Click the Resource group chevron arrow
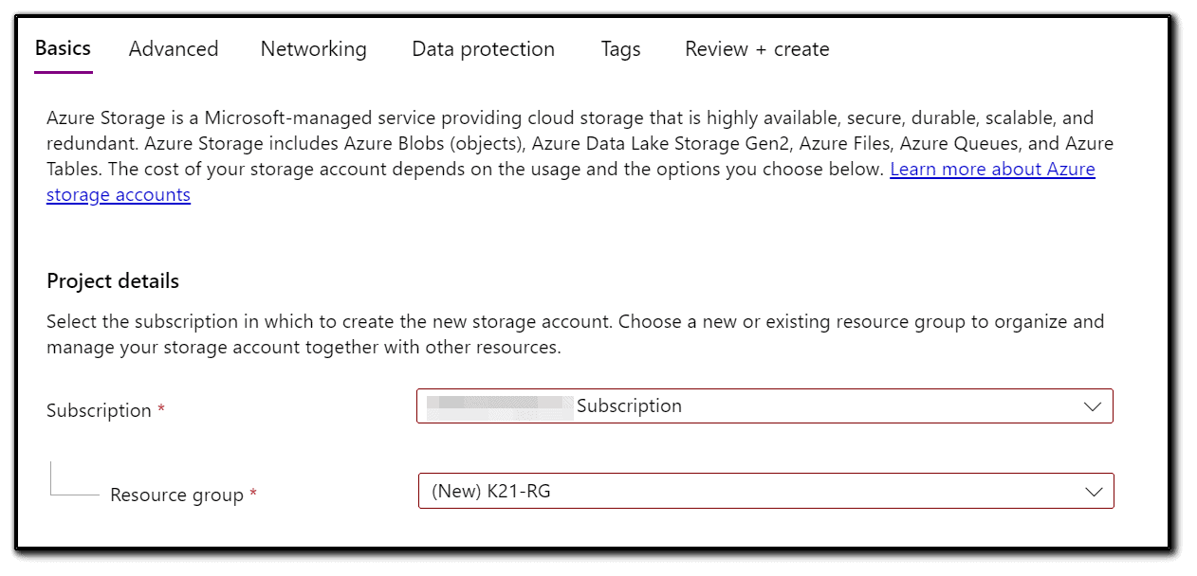1197x576 pixels. coord(1094,491)
